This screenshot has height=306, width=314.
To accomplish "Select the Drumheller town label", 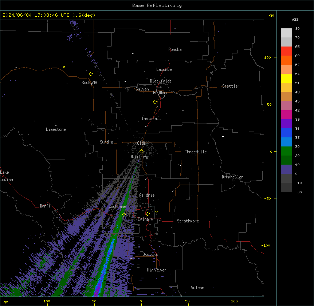I will click(232, 177).
